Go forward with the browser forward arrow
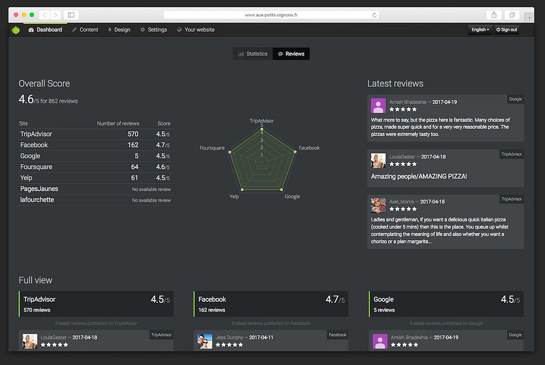 click(55, 15)
